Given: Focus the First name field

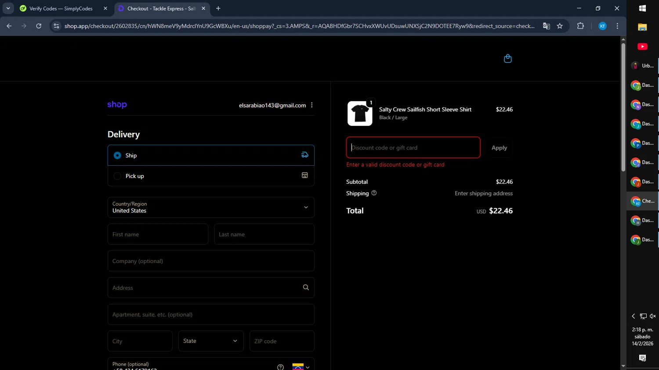Looking at the screenshot, I should tap(158, 234).
